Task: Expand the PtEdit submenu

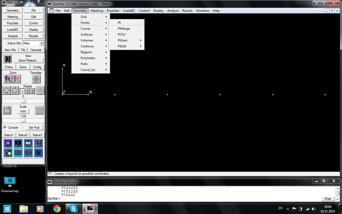Action: click(x=127, y=46)
